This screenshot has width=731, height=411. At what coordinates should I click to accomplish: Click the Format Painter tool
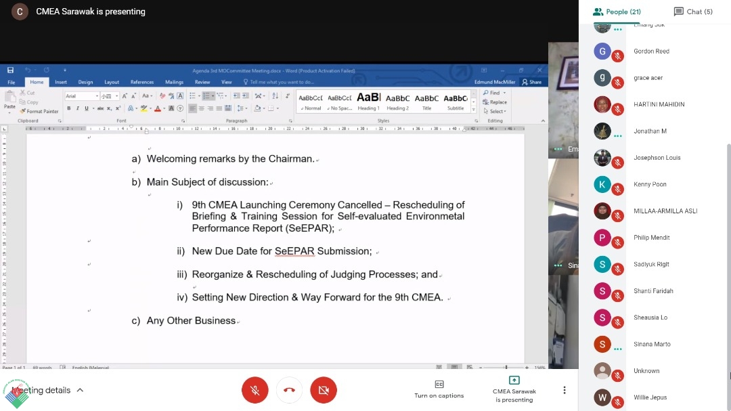point(40,111)
